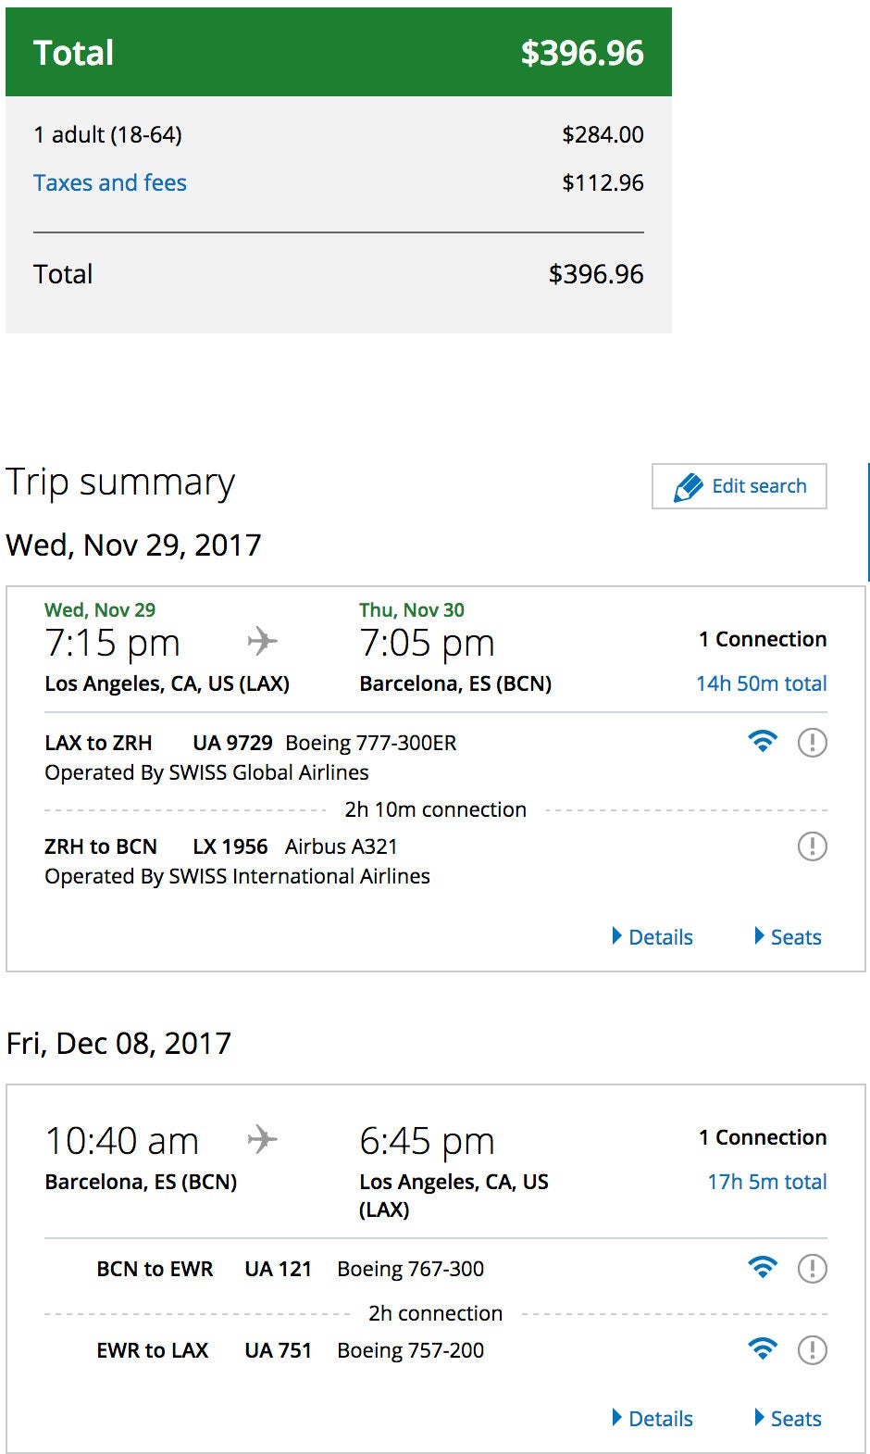Click the airplane icon on the return flight

(x=263, y=1139)
